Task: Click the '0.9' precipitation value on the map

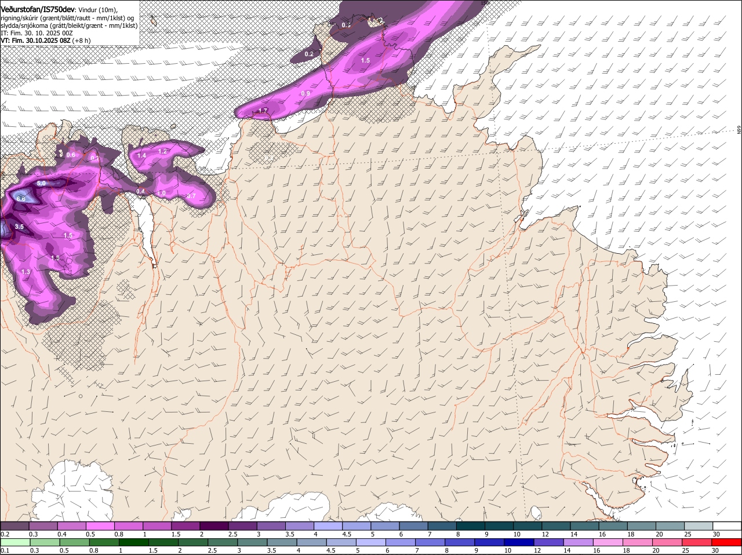Action: pyautogui.click(x=305, y=93)
